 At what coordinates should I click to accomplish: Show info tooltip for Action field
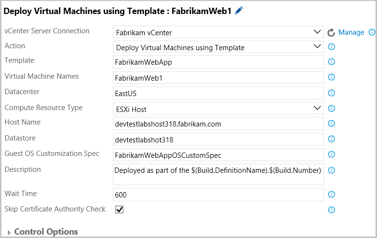(x=332, y=47)
